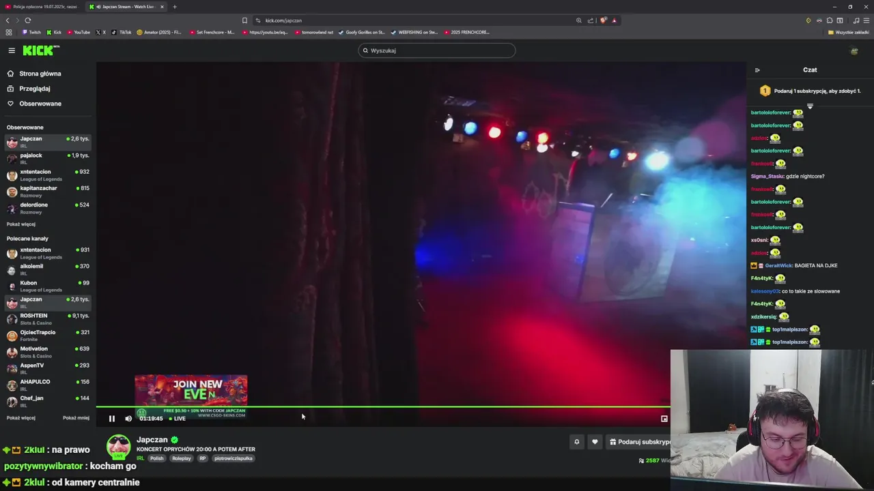The image size is (874, 491).
Task: Open AspenTV recommended channel
Action: click(48, 368)
